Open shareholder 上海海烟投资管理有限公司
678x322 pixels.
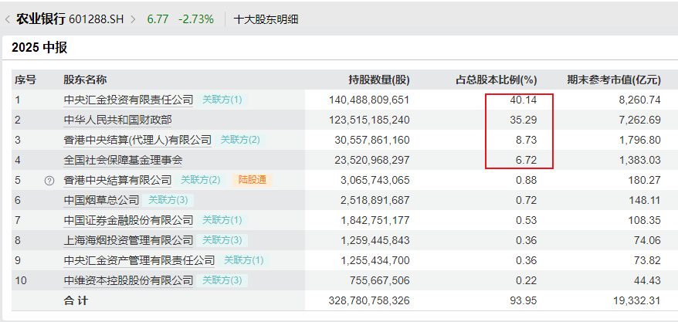[128, 240]
